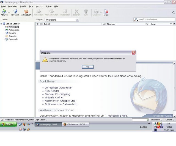
Task: Select the Posteingang folder
Action: pos(14,27)
